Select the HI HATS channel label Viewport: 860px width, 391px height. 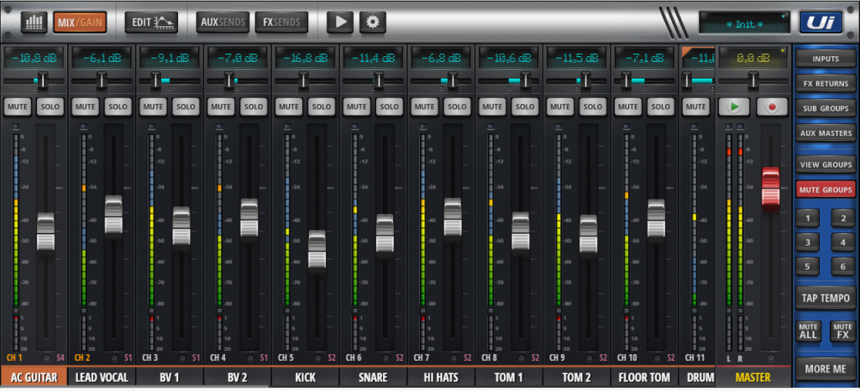click(441, 378)
